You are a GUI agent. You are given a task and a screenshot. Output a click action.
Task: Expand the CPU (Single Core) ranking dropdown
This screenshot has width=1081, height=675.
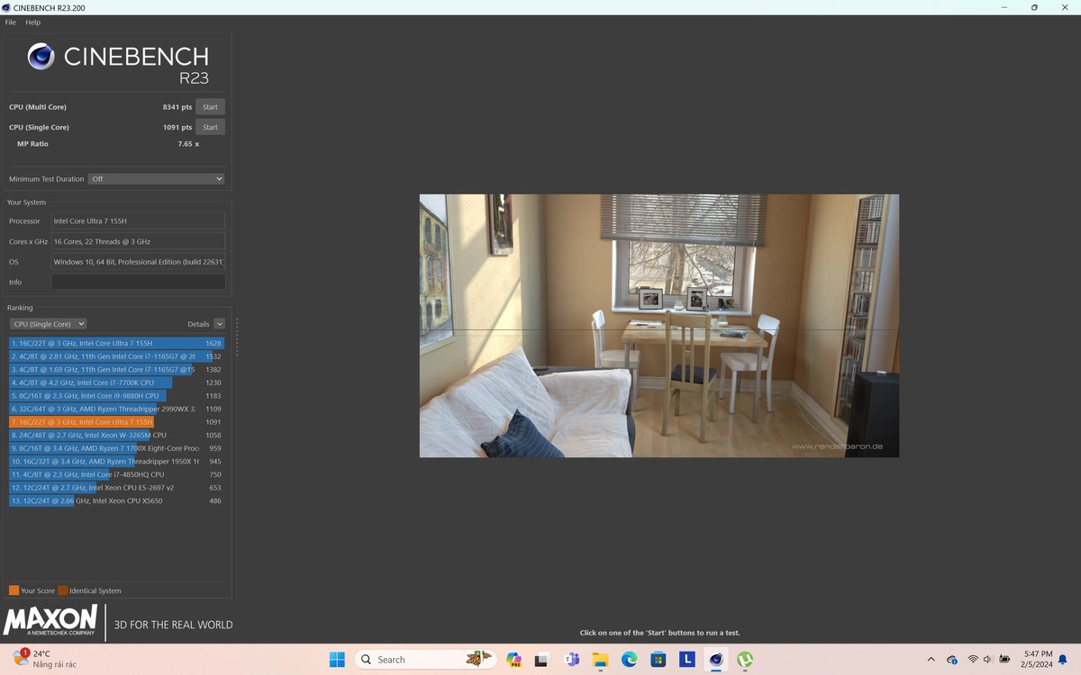(x=48, y=324)
